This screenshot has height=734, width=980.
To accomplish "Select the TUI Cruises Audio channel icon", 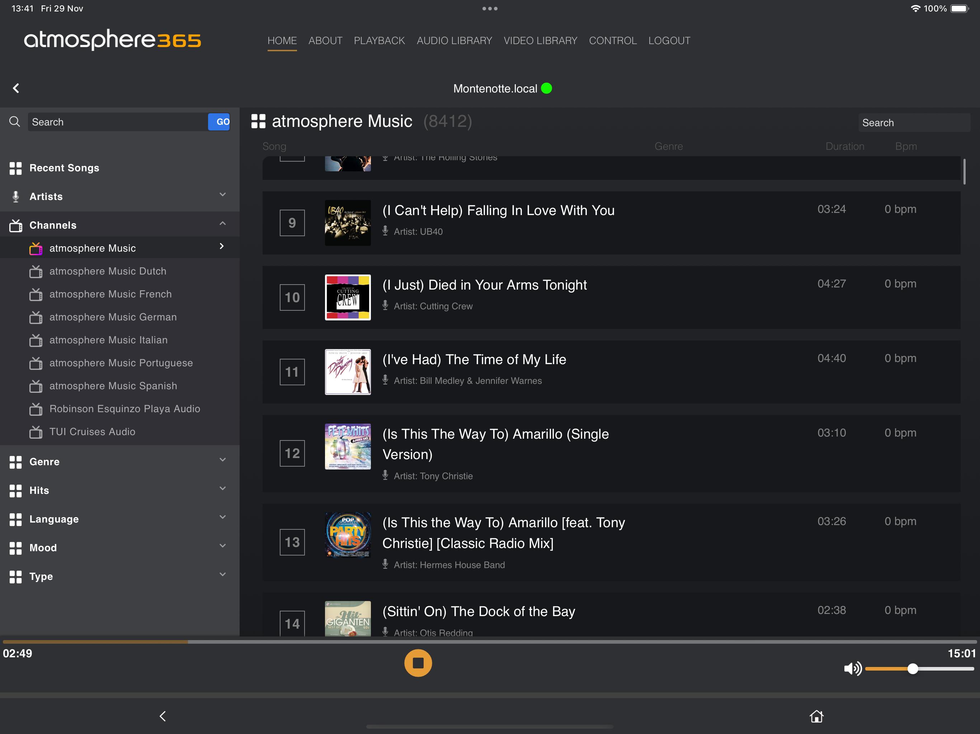I will click(36, 432).
